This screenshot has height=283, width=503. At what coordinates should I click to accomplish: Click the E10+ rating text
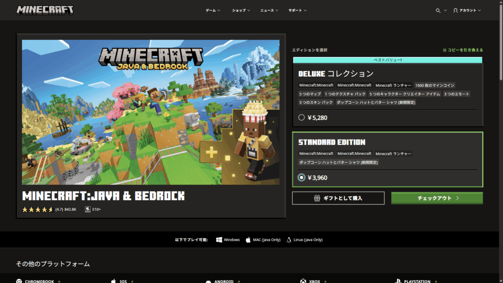point(97,209)
